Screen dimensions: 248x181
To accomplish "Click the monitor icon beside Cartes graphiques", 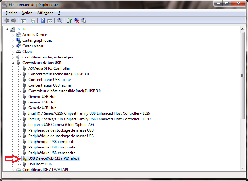I will tap(18, 40).
